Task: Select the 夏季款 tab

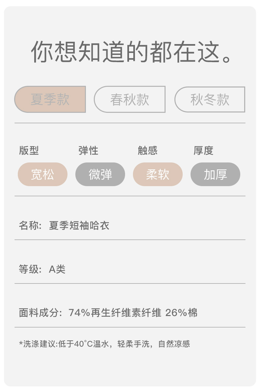Action: [x=50, y=99]
